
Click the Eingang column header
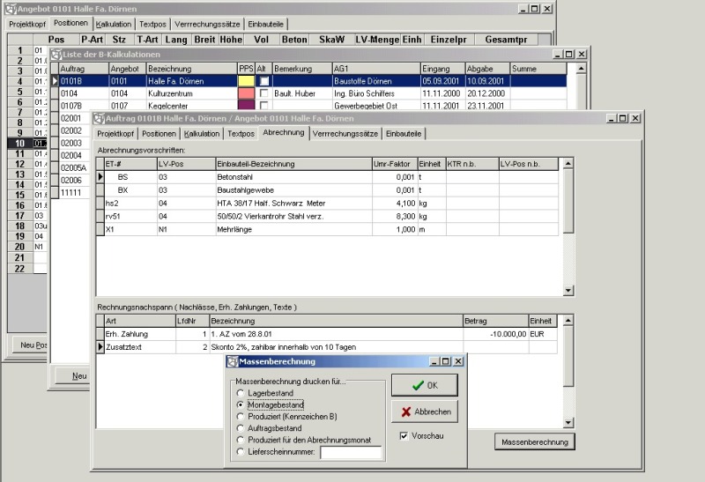click(x=442, y=69)
